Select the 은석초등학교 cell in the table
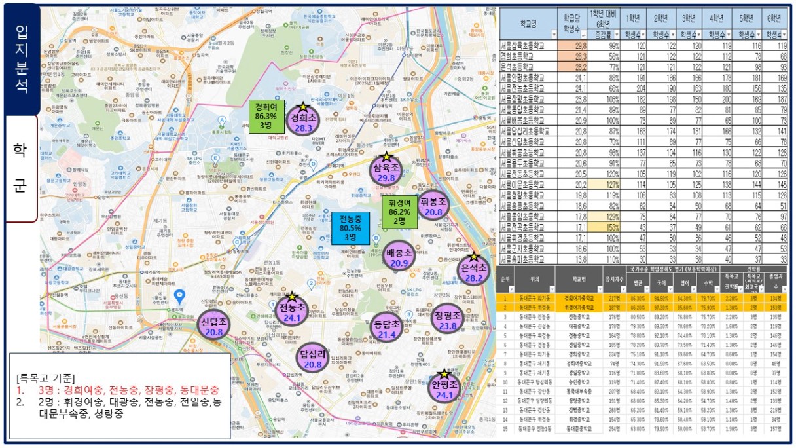 [x=529, y=67]
